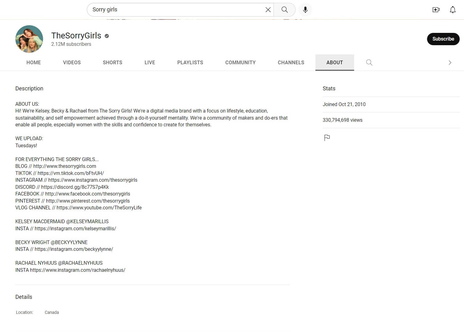Click the Joined Oct 21, 2010 stat

coord(344,105)
